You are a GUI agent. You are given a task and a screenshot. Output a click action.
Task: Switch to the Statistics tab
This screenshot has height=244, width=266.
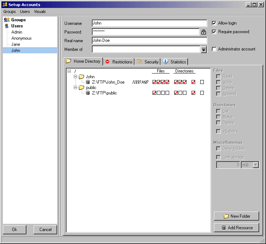point(175,62)
